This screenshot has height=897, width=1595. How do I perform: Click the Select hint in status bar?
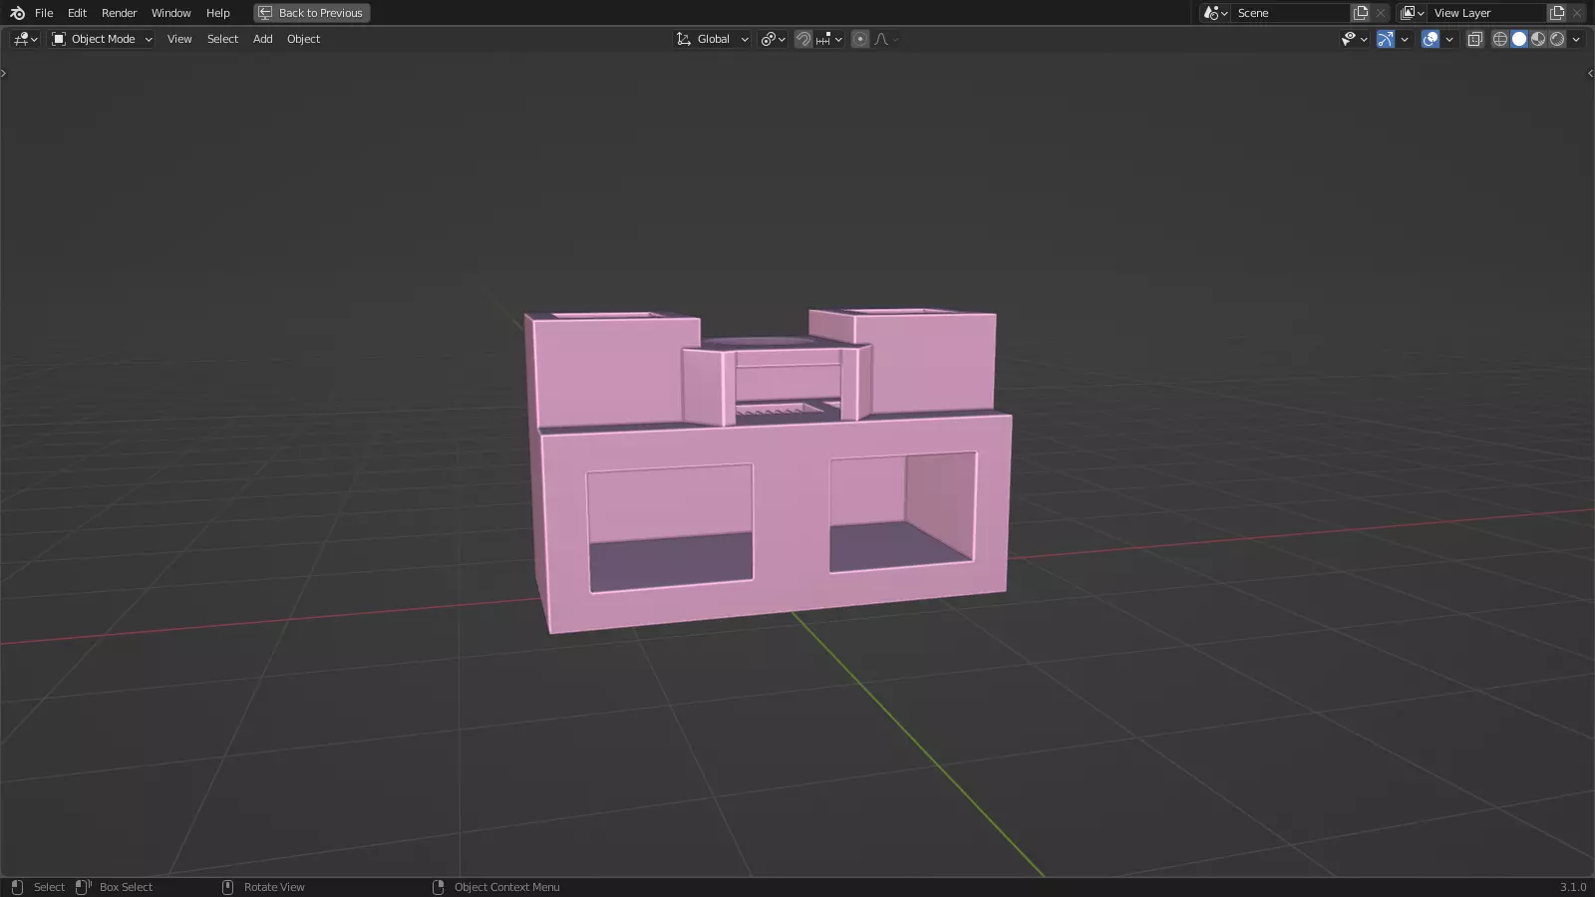coord(49,887)
